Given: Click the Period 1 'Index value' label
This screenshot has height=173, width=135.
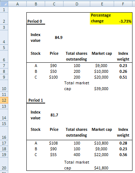Looking at the screenshot, I should pos(35,115).
